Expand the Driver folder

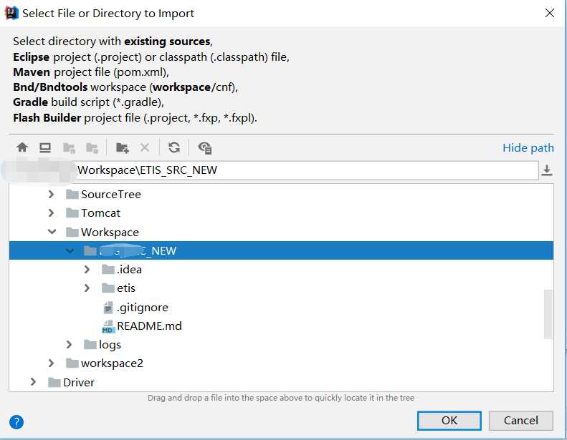(x=33, y=382)
